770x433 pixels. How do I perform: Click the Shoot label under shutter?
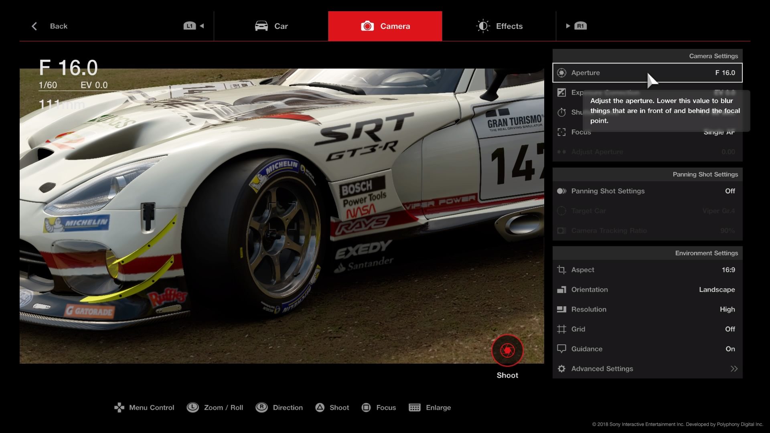(x=507, y=375)
